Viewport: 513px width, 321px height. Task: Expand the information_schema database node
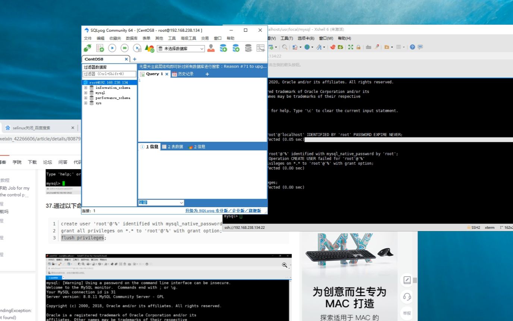click(x=86, y=88)
